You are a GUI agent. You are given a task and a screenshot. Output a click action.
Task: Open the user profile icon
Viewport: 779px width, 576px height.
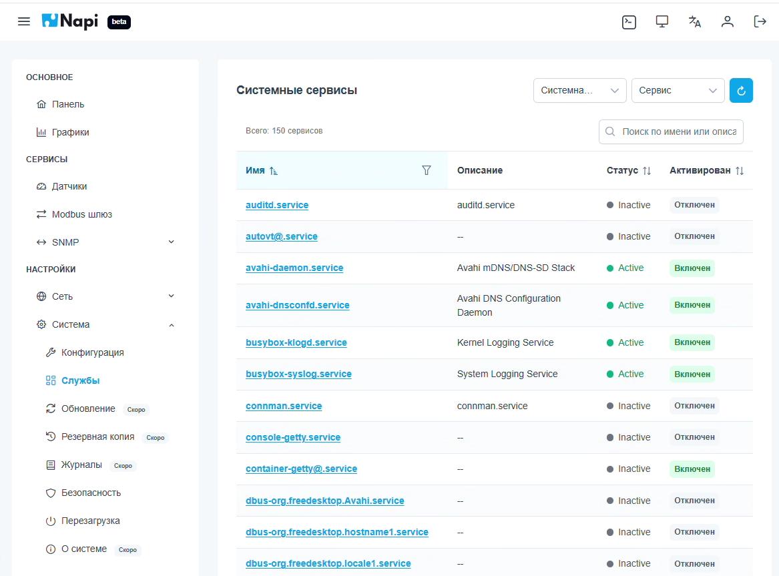click(x=728, y=22)
